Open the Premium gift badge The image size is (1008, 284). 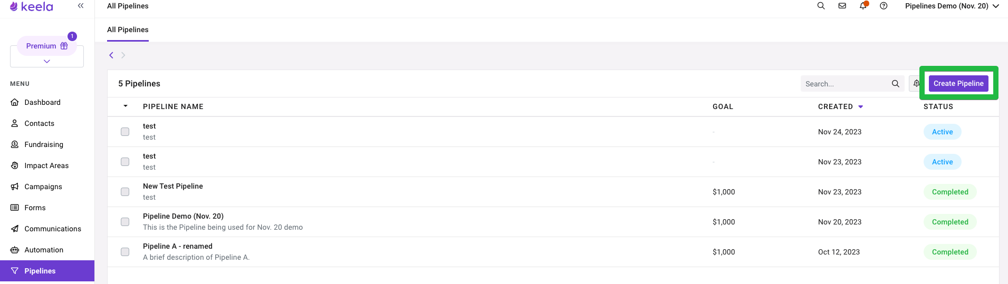point(47,46)
